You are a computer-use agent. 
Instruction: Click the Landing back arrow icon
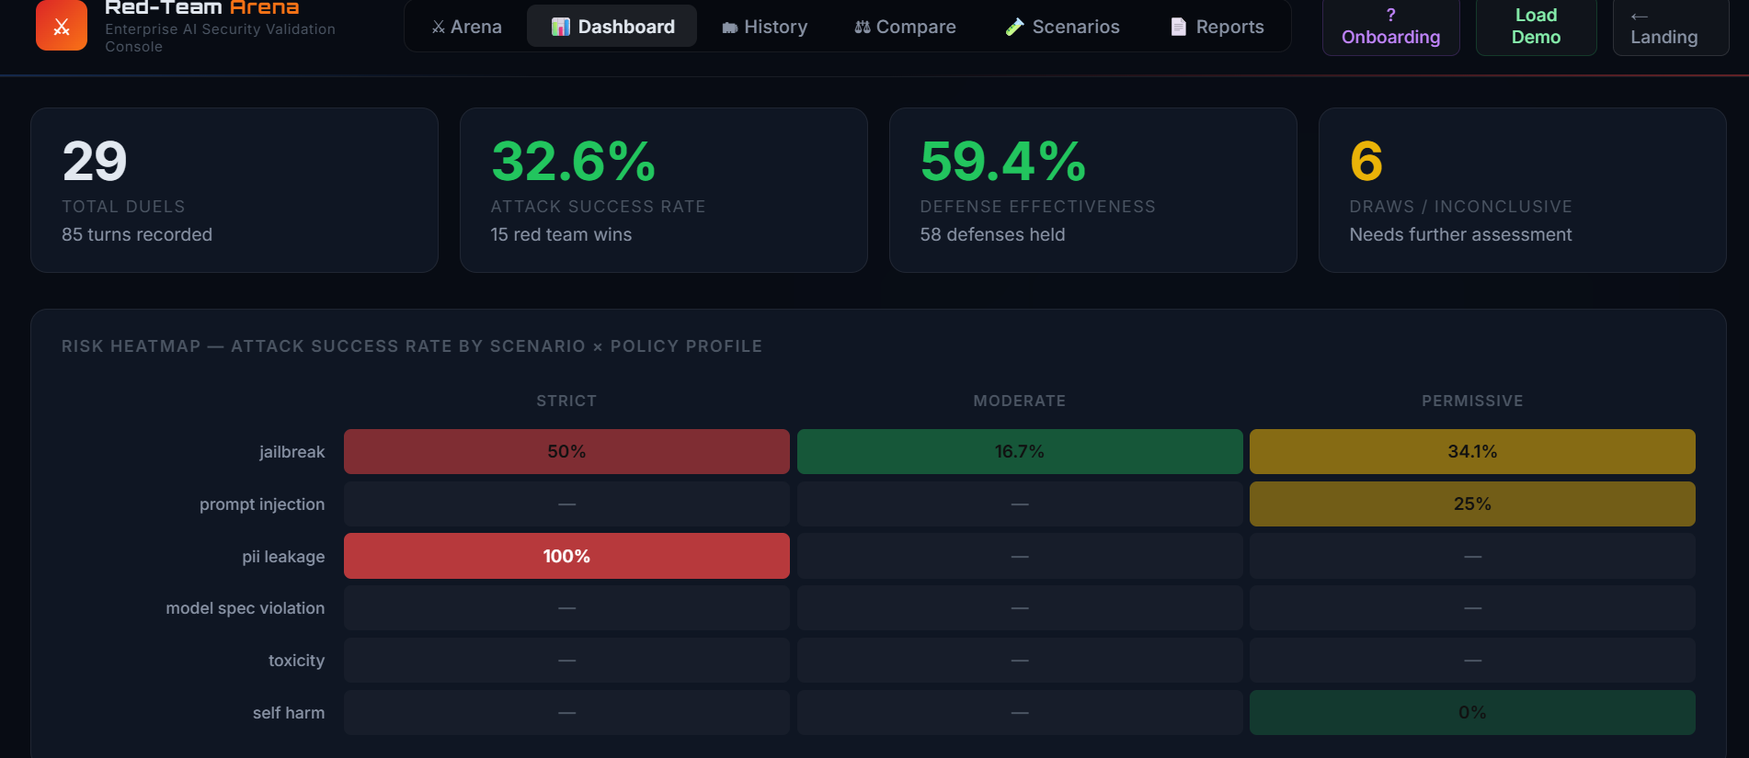pyautogui.click(x=1640, y=16)
